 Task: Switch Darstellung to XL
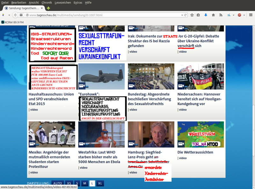(100, 183)
